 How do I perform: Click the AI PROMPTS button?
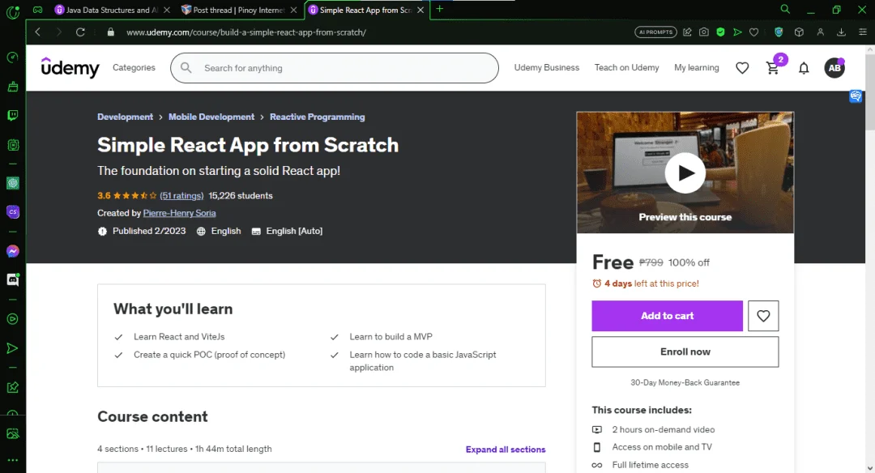point(655,32)
